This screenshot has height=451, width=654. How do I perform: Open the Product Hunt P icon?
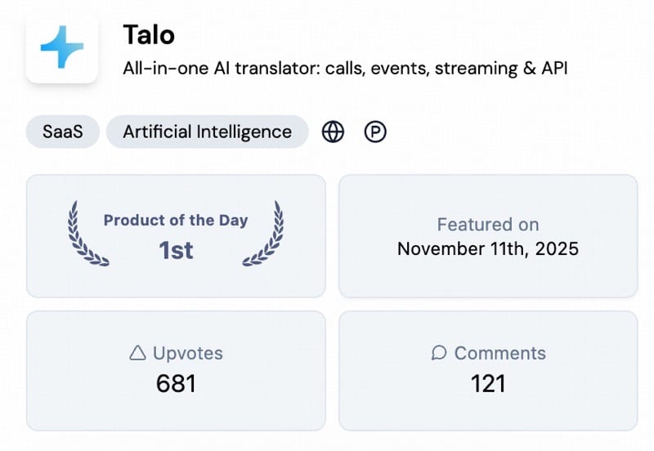click(375, 132)
